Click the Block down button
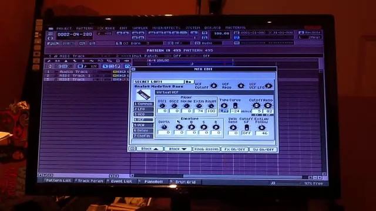This screenshot has height=211, width=376. tap(177, 149)
